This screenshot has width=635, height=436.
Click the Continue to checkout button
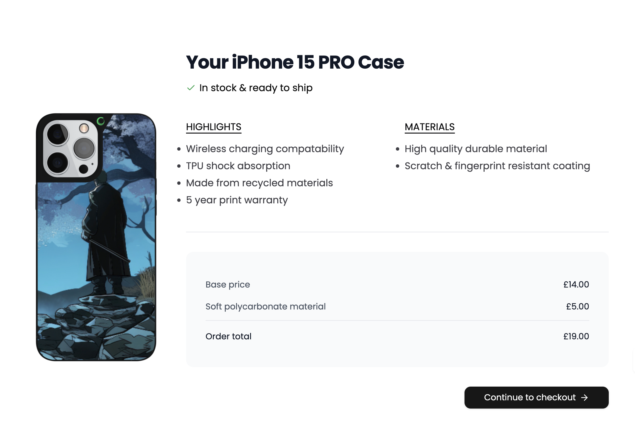[x=536, y=397]
